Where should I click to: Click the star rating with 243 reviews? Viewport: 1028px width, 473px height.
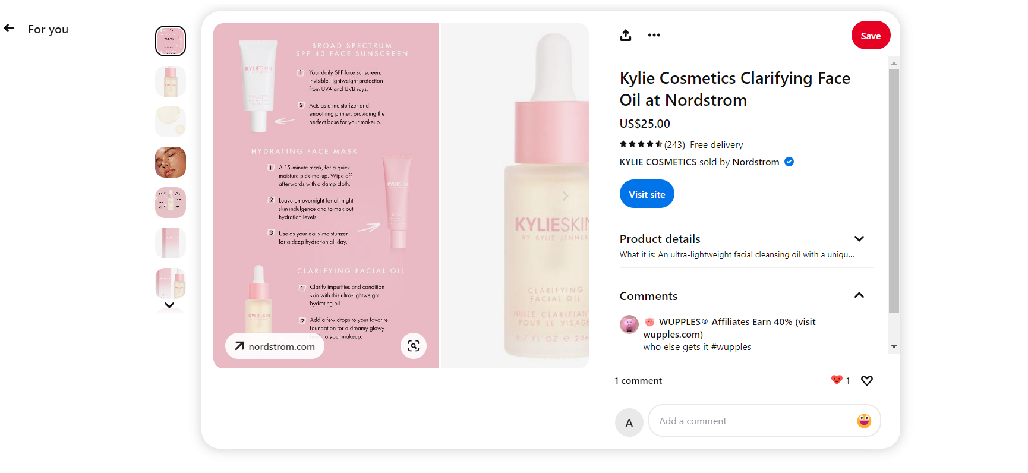click(641, 144)
